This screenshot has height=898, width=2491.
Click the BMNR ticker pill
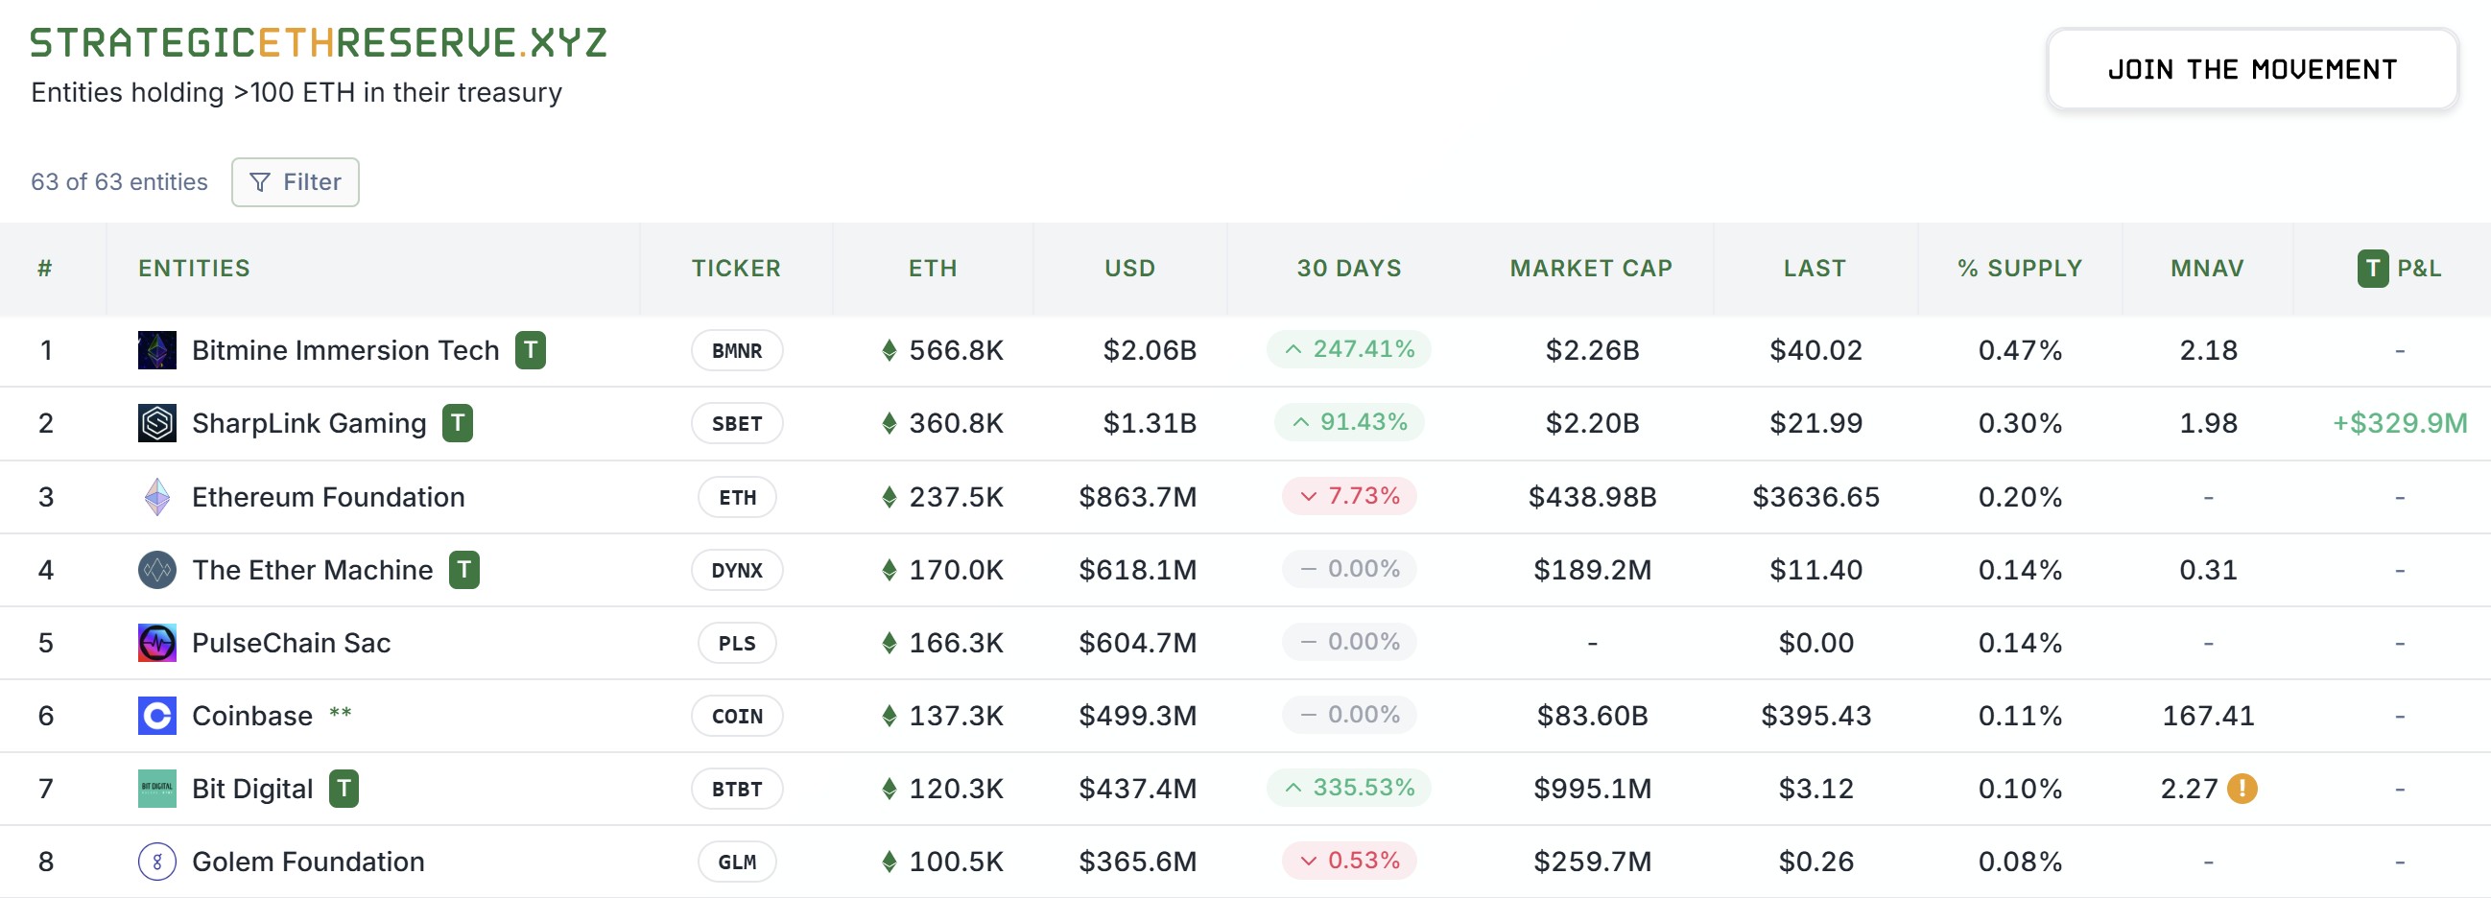pyautogui.click(x=737, y=350)
